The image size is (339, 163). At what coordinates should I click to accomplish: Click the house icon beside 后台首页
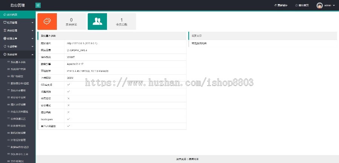[5, 15]
